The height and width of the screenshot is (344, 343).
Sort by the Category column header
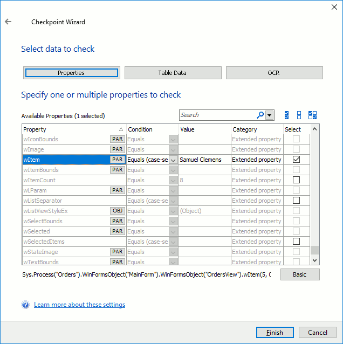click(x=257, y=129)
